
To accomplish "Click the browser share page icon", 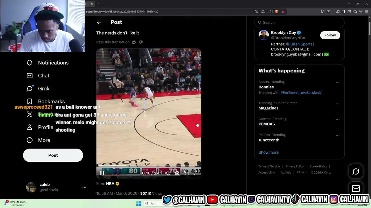I will pyautogui.click(x=270, y=12).
